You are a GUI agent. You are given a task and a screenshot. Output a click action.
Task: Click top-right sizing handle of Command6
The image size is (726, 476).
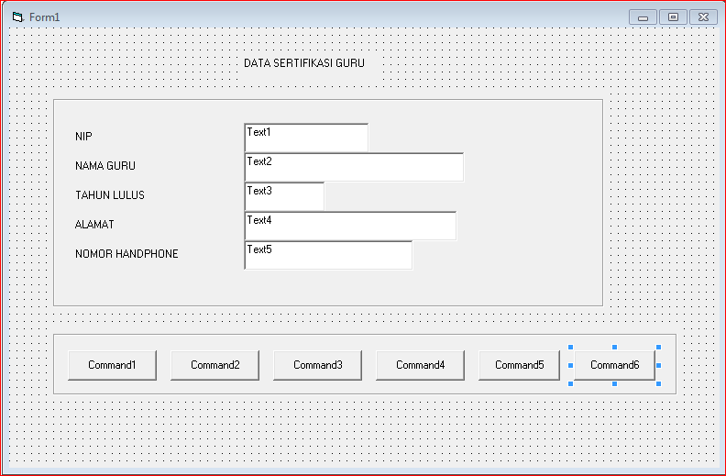659,347
